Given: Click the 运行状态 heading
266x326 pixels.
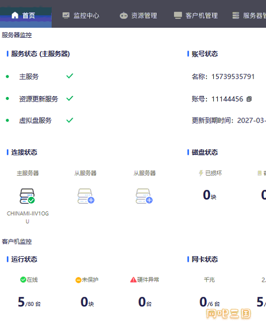Looking at the screenshot, I should tap(24, 259).
